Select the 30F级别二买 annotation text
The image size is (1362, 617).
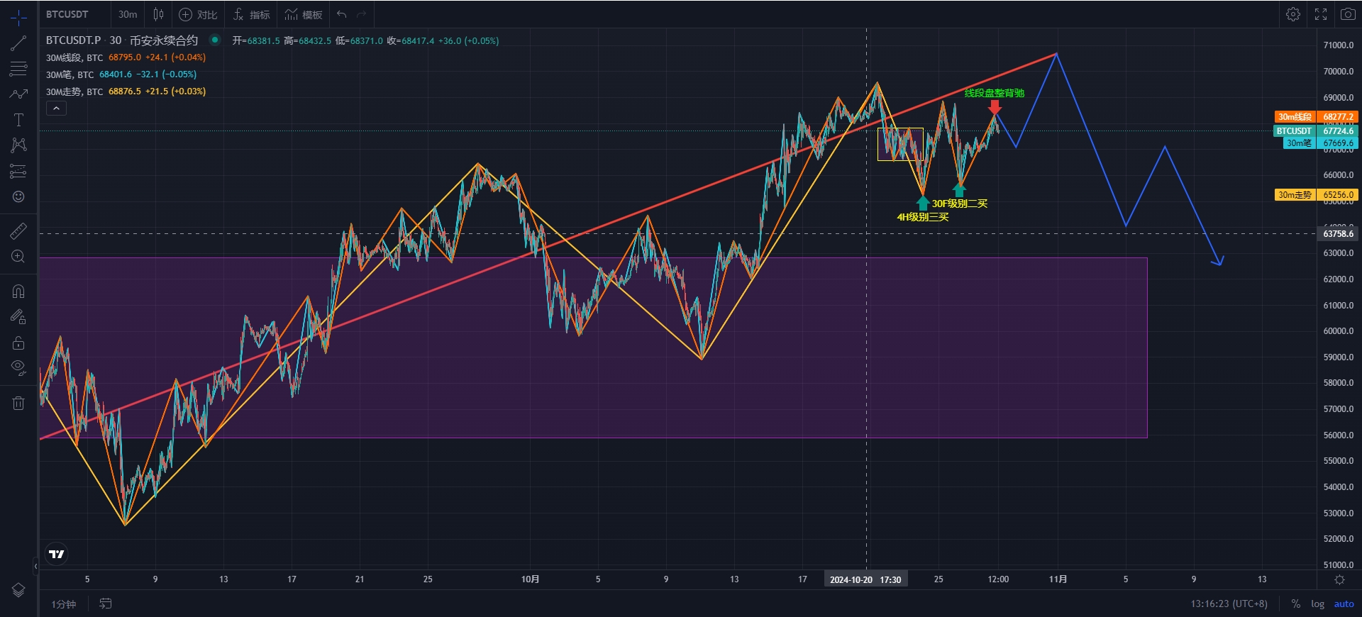pyautogui.click(x=959, y=204)
